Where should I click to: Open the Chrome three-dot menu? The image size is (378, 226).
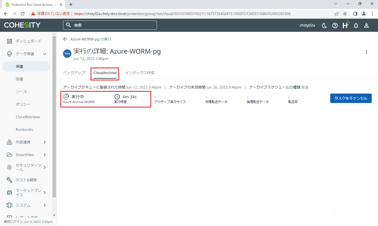[x=372, y=14]
